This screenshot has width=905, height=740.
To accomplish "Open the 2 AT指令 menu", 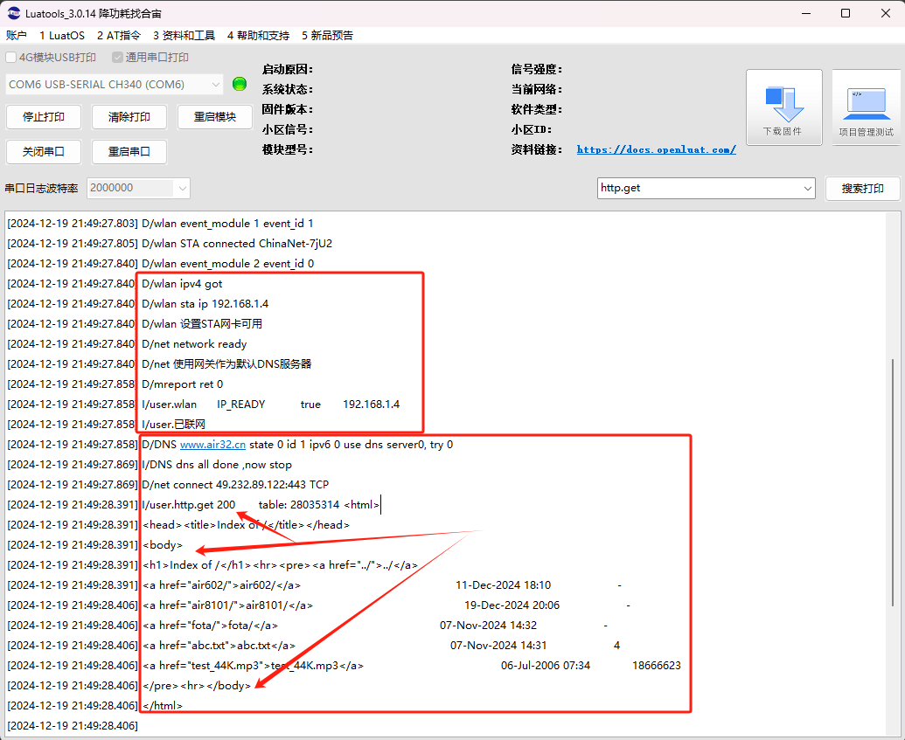I will 118,35.
